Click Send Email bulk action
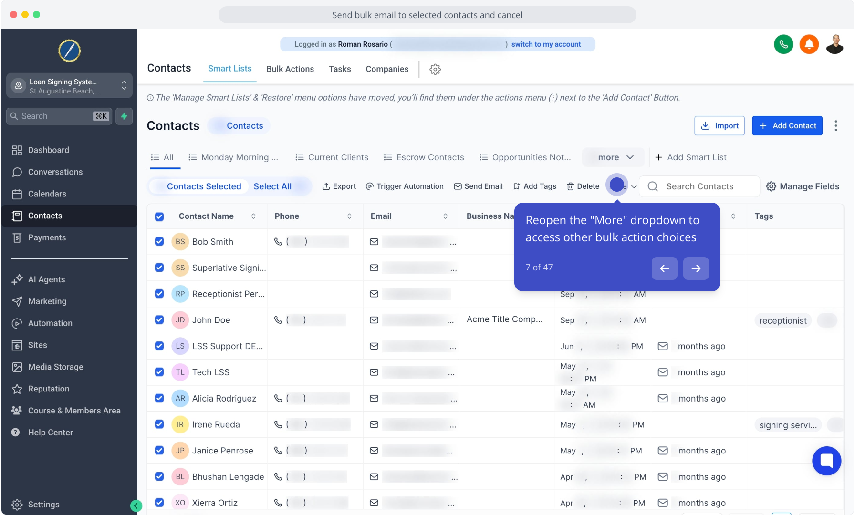 tap(478, 186)
